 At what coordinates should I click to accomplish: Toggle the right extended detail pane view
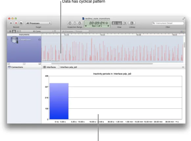(x=124, y=23)
